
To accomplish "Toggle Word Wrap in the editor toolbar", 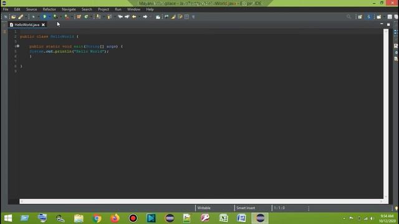I will coord(180,17).
